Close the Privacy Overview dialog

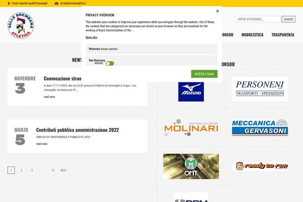pos(217,11)
